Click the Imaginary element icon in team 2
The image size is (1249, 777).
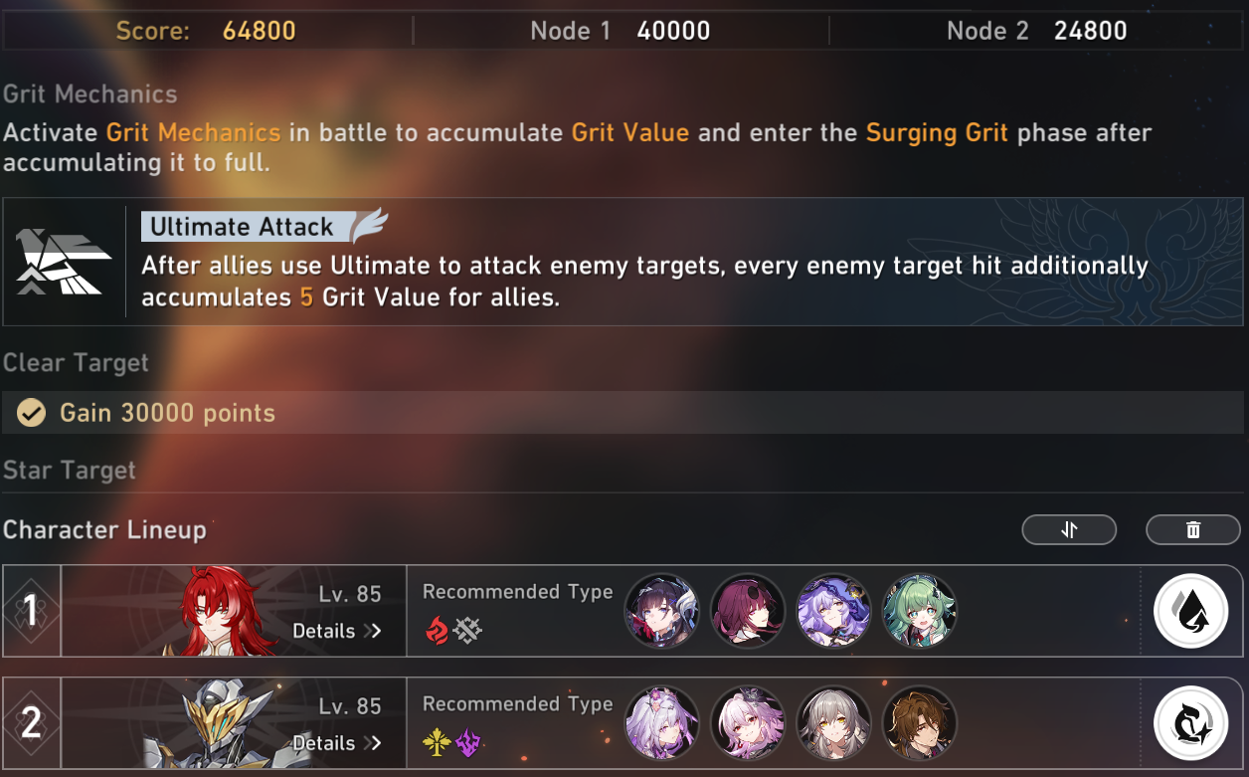[x=437, y=742]
